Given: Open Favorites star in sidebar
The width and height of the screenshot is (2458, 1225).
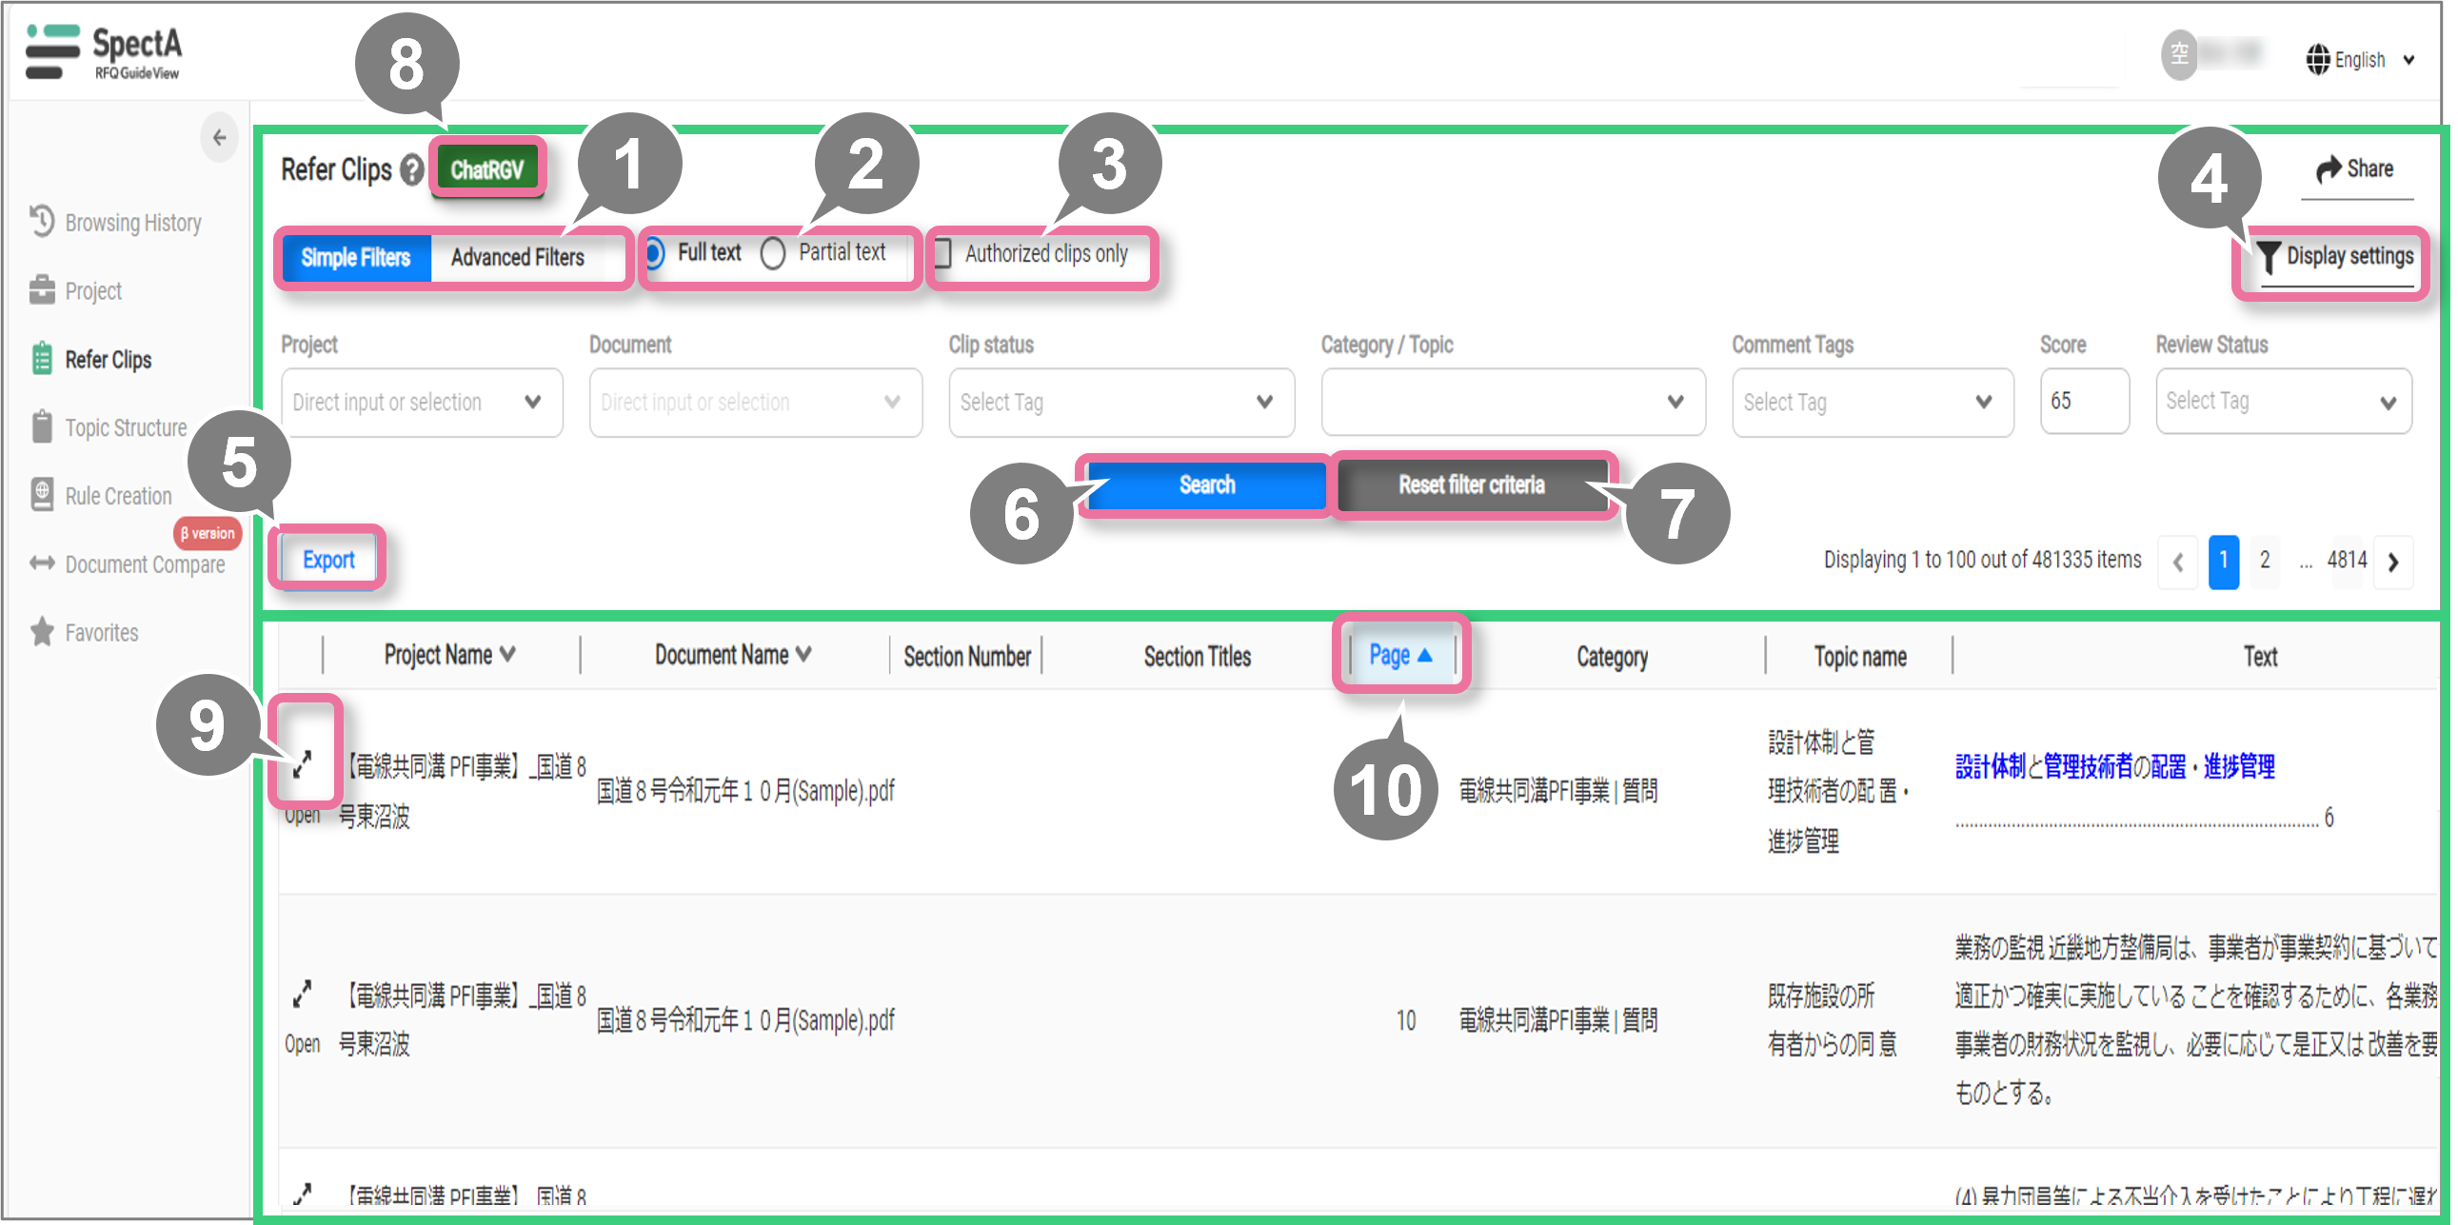Looking at the screenshot, I should pos(99,633).
